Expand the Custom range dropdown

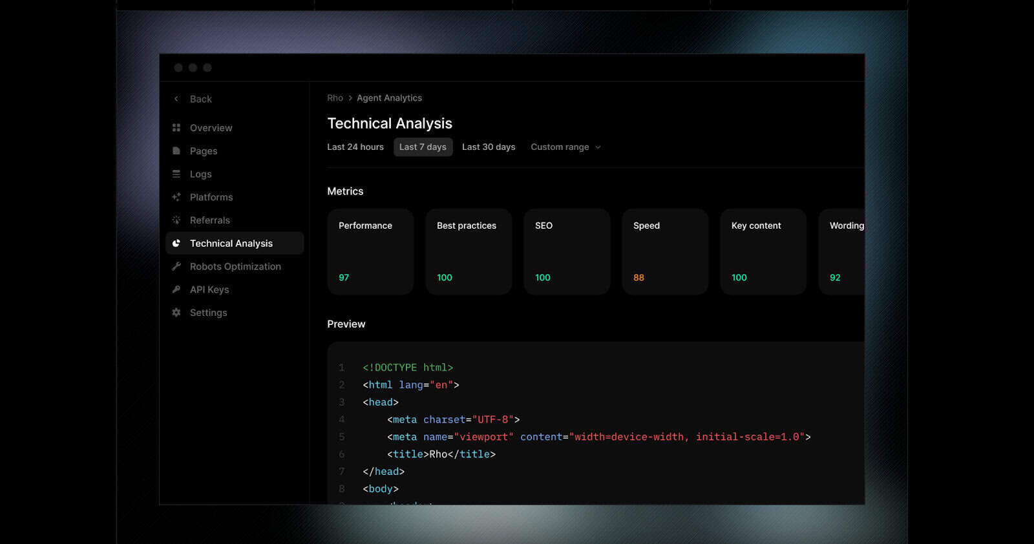point(565,147)
